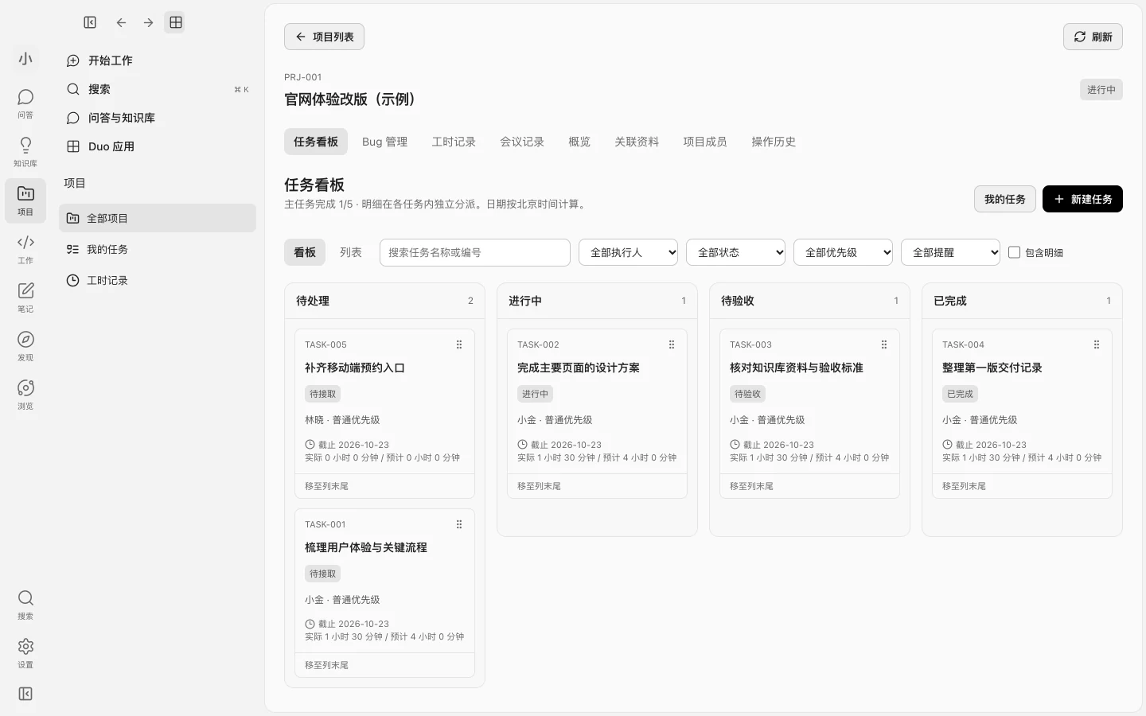This screenshot has height=716, width=1146.
Task: Collapse the sidebar panel icon at top
Action: tap(90, 22)
